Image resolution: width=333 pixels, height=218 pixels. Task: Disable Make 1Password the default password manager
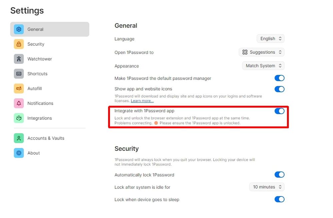(279, 78)
